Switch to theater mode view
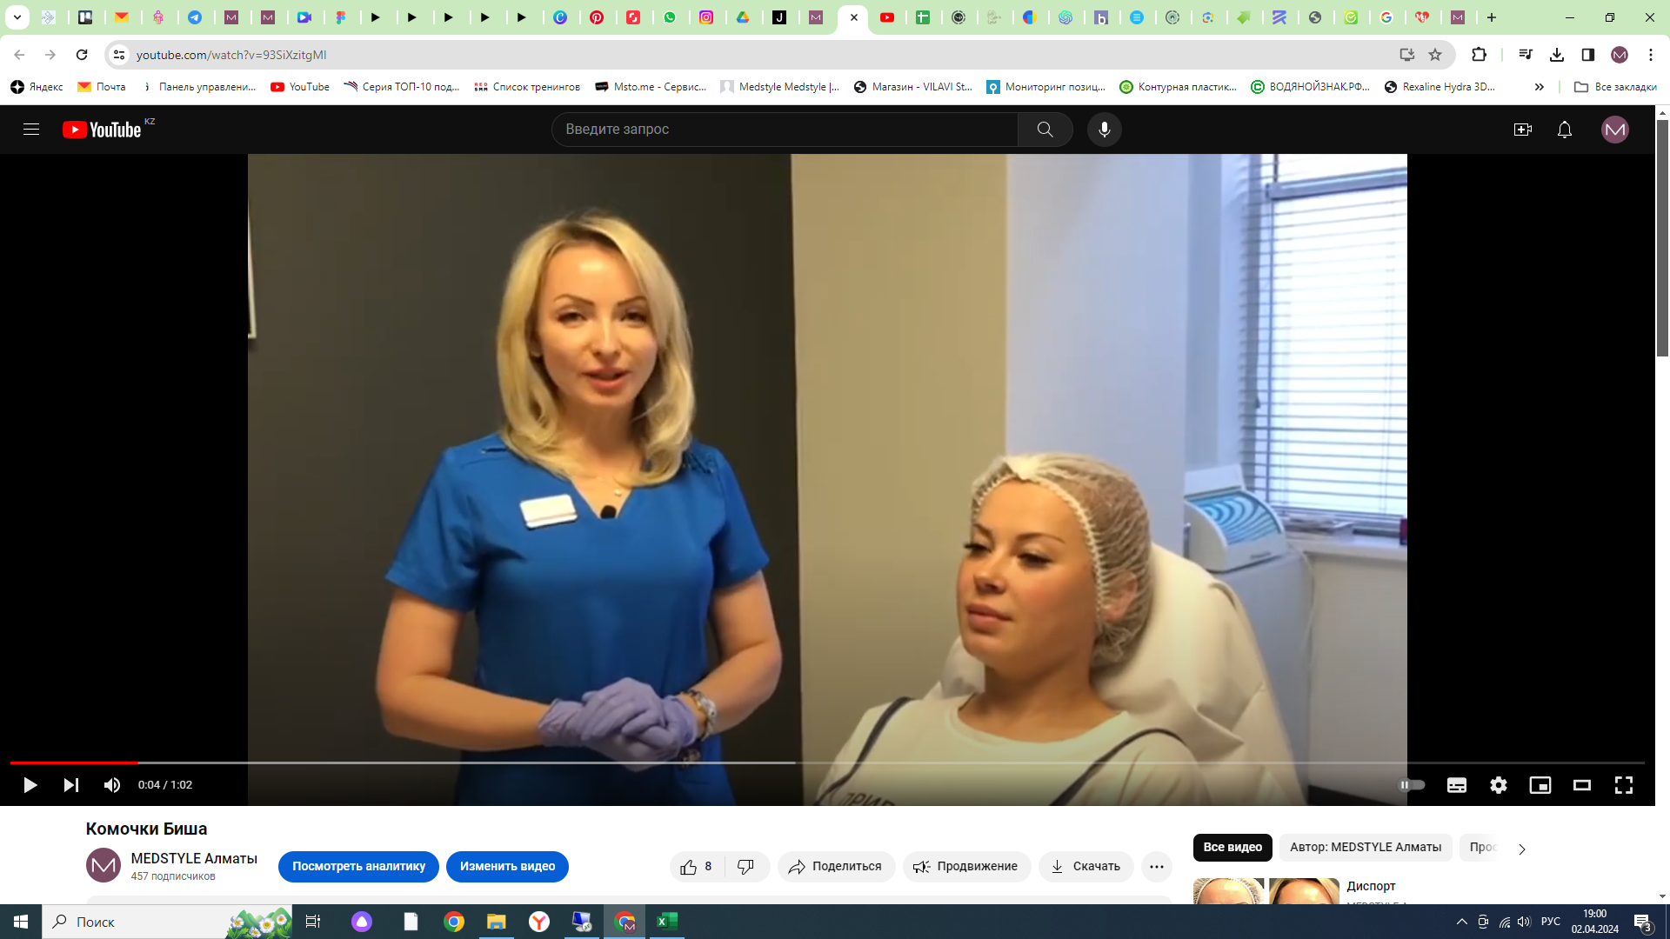Image resolution: width=1670 pixels, height=939 pixels. coord(1581,785)
